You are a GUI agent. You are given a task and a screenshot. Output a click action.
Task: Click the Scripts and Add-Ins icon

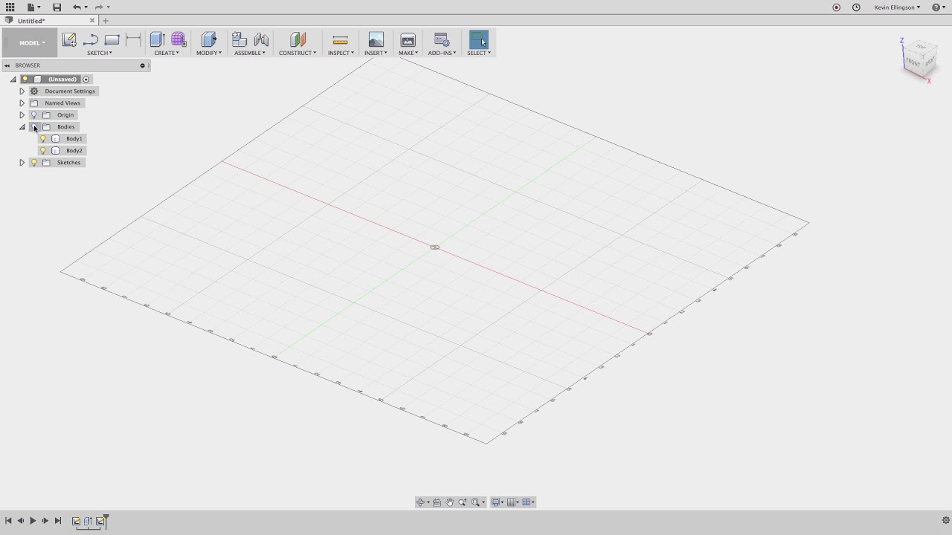point(442,40)
